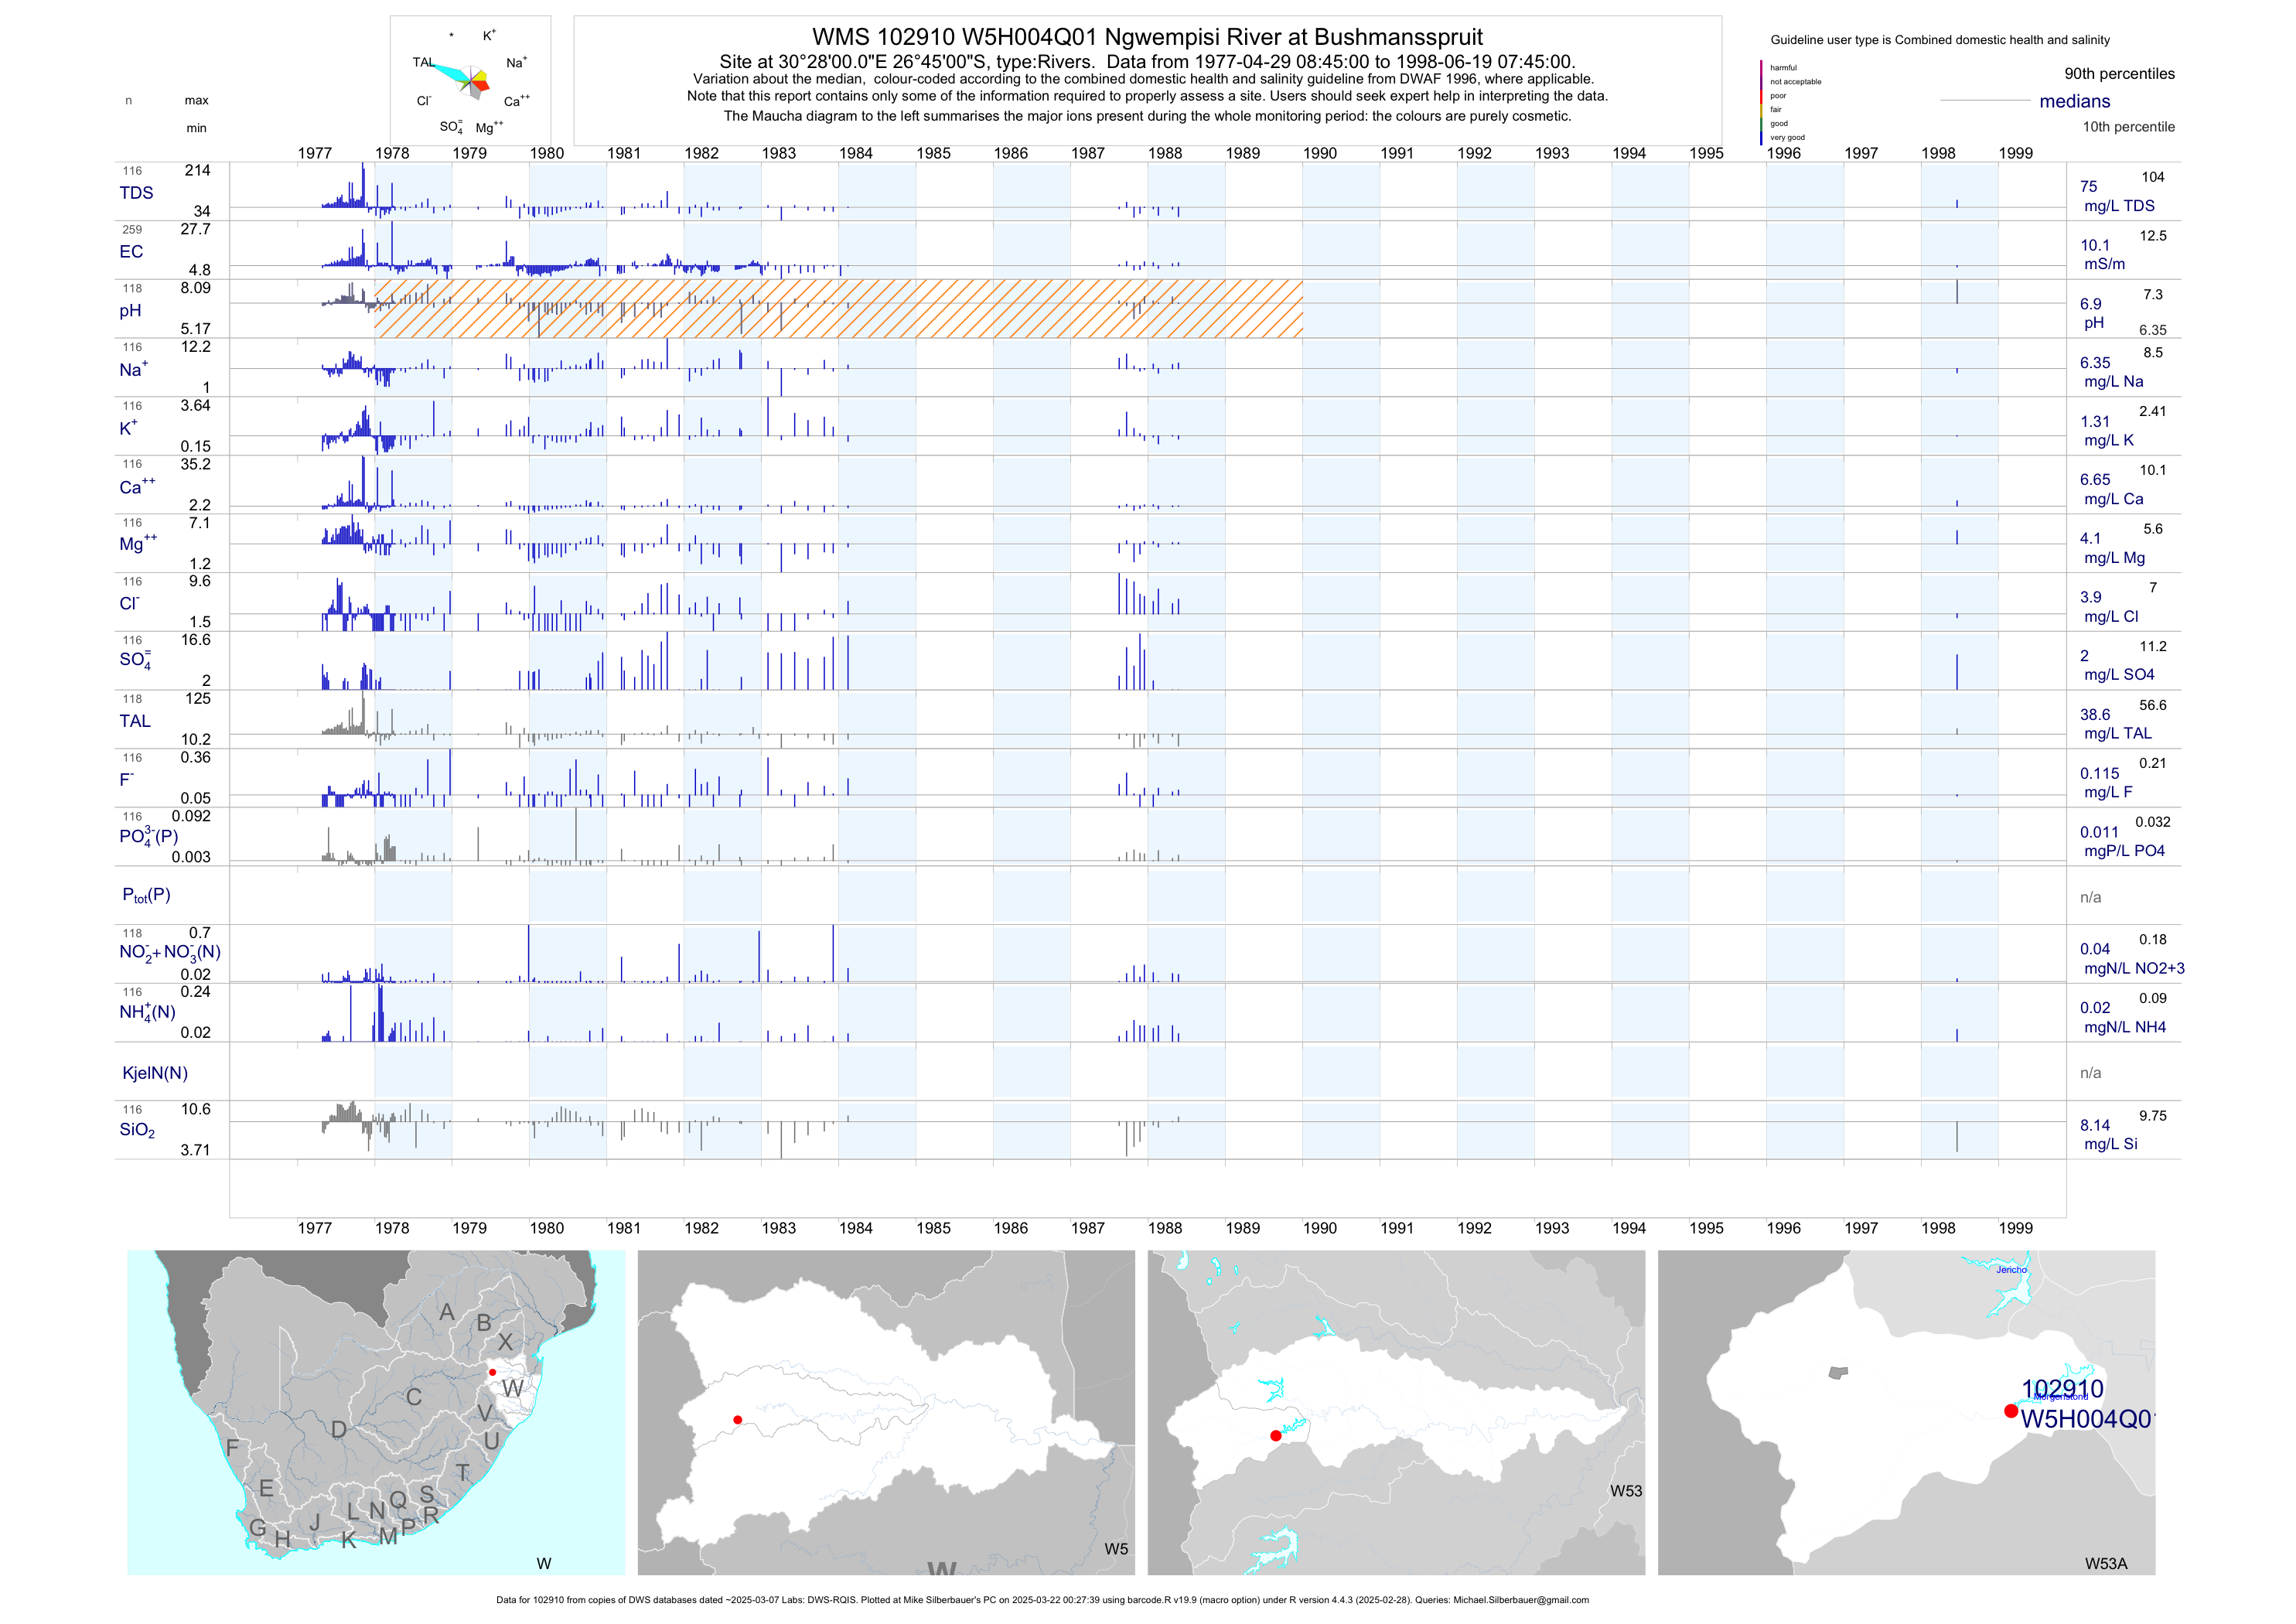Click the 1984 marker on the top year axis
The height and width of the screenshot is (1624, 2296).
pyautogui.click(x=855, y=153)
